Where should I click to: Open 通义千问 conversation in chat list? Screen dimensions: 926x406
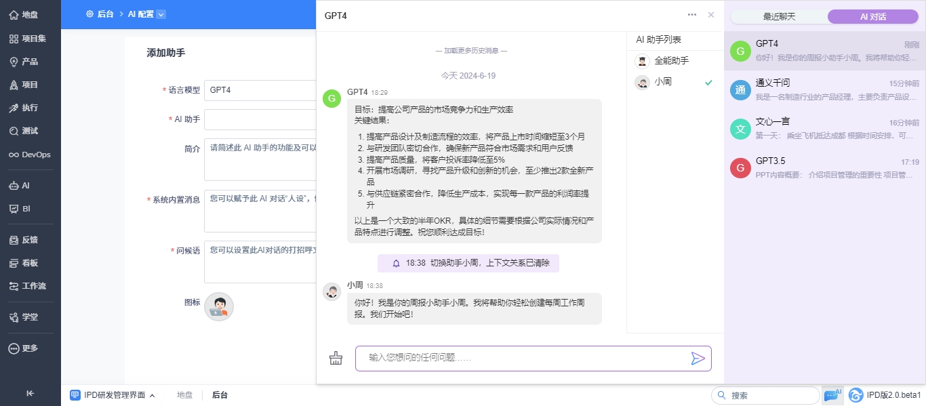pos(825,90)
